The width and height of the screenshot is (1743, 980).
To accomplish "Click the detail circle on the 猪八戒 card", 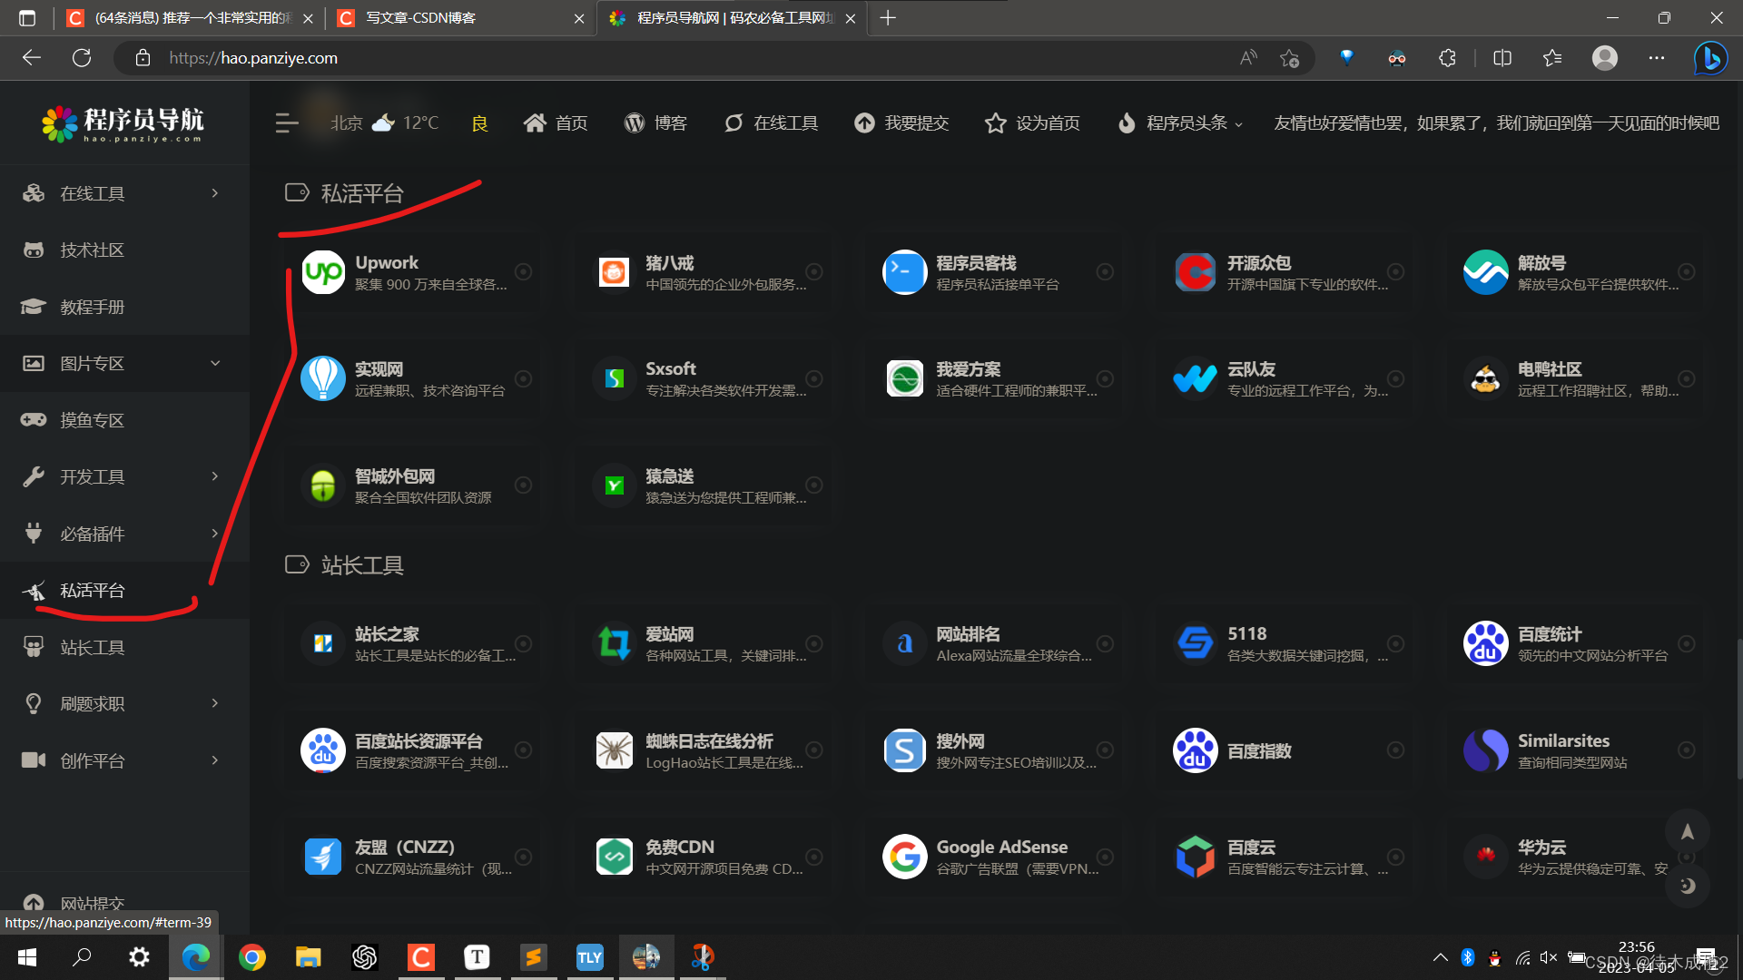I will coord(814,271).
